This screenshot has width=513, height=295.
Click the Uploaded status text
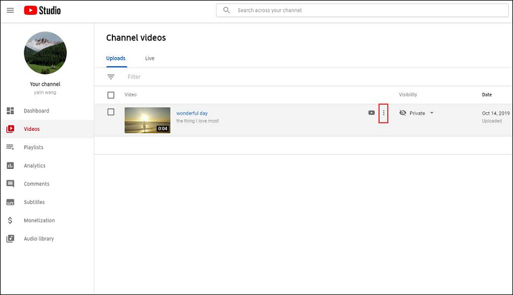tap(492, 121)
